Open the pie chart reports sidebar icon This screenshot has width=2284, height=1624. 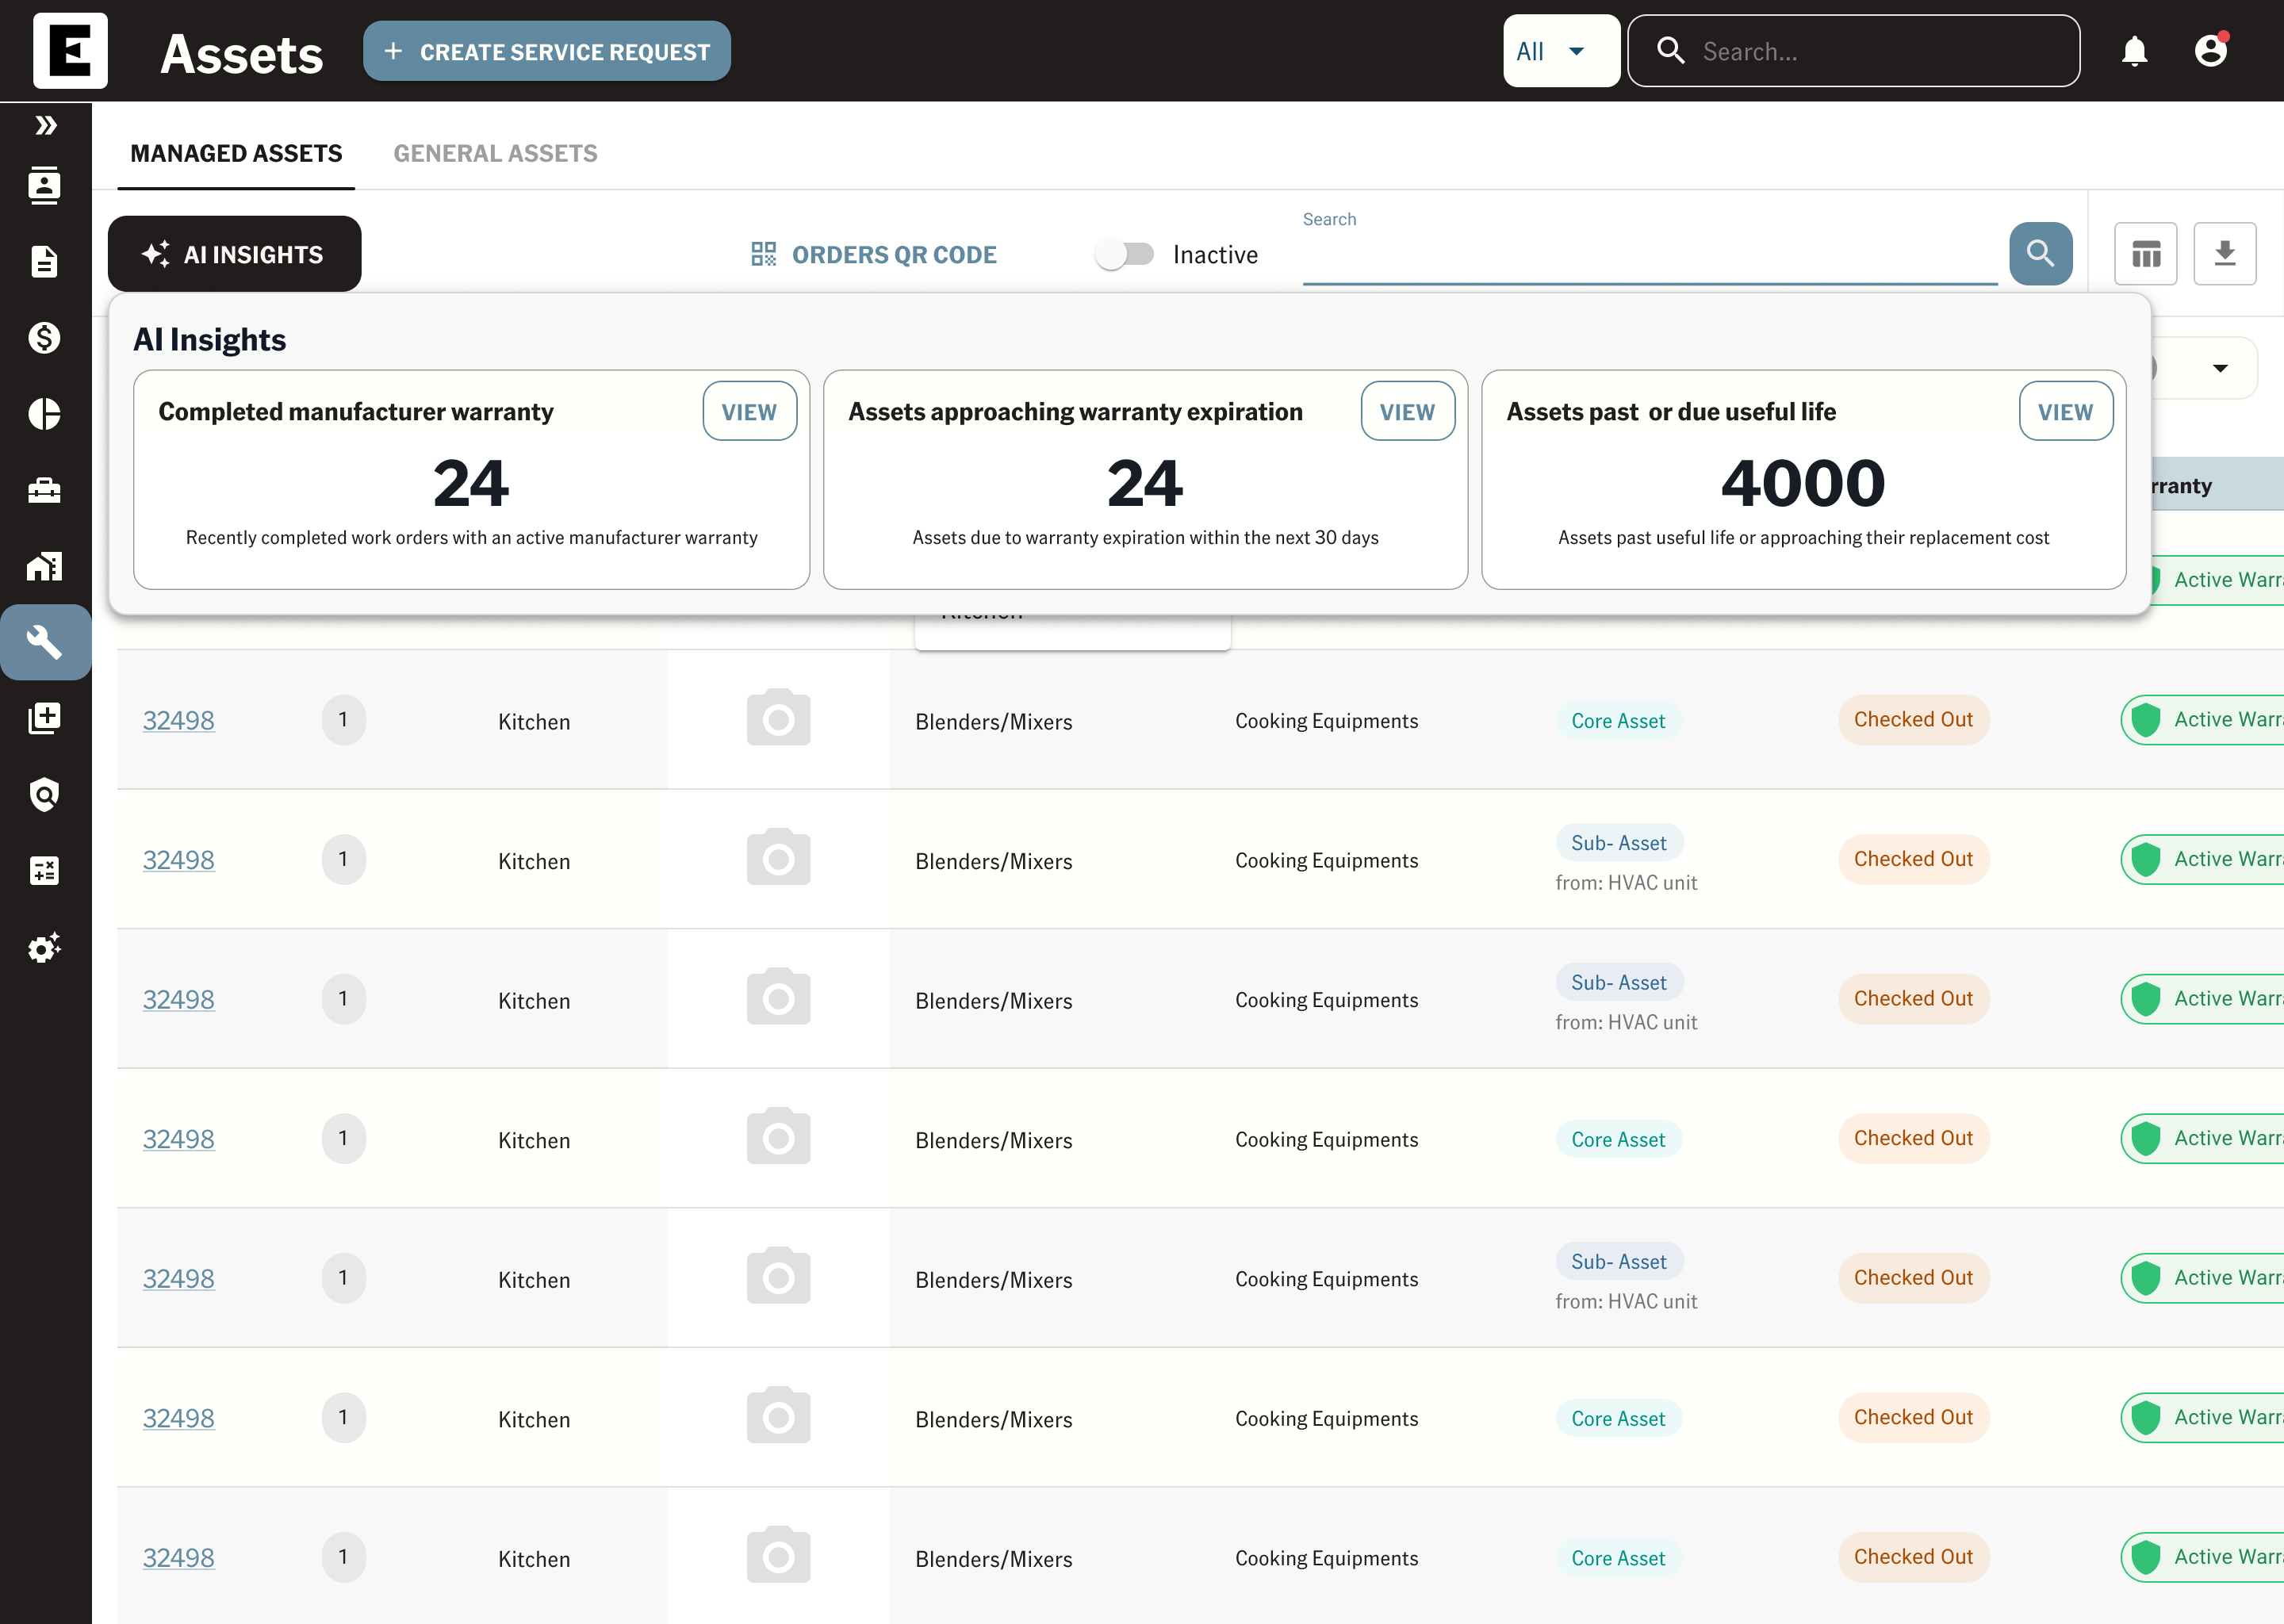click(x=45, y=414)
